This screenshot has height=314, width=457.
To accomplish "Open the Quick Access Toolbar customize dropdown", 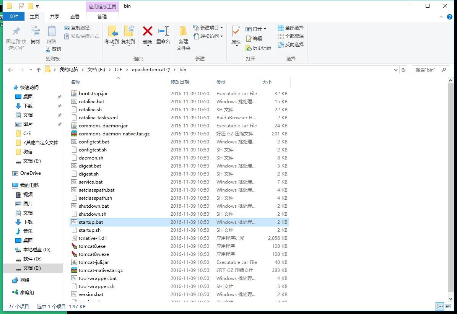I will (x=37, y=6).
